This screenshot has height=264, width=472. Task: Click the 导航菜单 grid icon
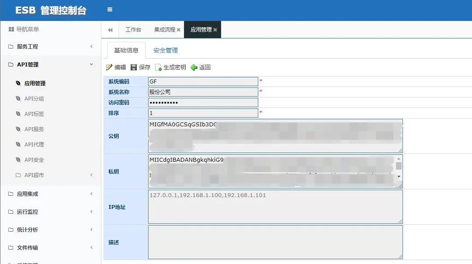tap(11, 29)
